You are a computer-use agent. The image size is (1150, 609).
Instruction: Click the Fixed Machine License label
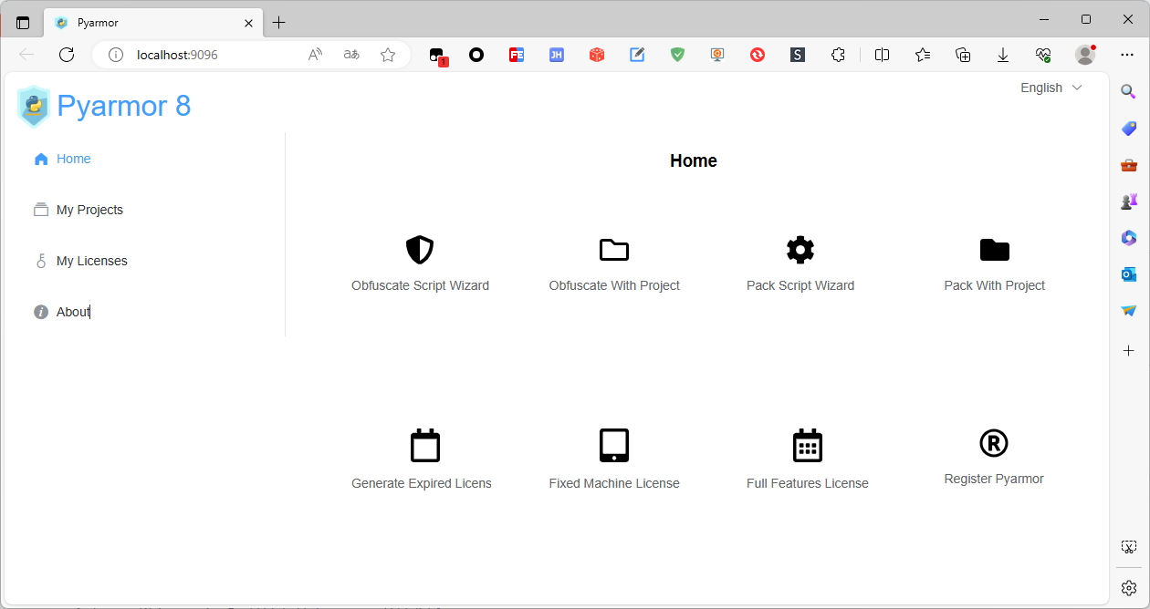(614, 483)
